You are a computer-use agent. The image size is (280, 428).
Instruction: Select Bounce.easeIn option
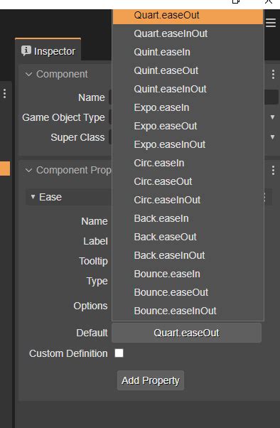pyautogui.click(x=188, y=274)
